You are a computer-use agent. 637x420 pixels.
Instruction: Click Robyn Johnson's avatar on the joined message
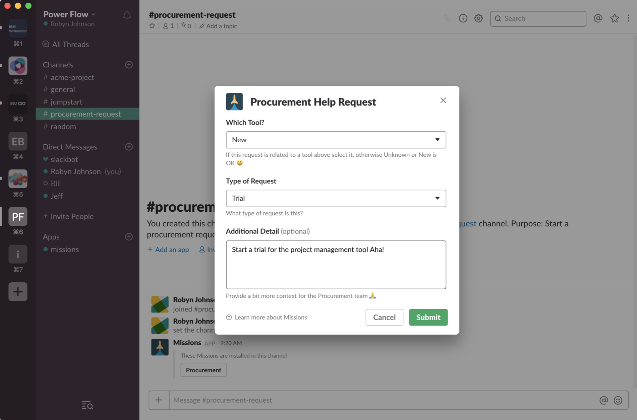tap(160, 304)
